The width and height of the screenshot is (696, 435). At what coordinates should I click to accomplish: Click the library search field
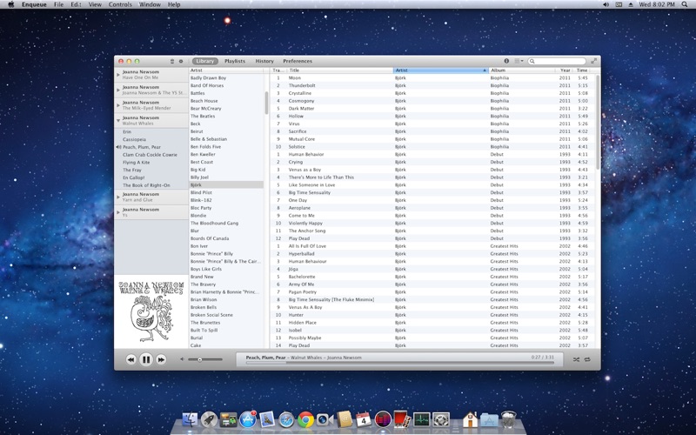coord(557,61)
